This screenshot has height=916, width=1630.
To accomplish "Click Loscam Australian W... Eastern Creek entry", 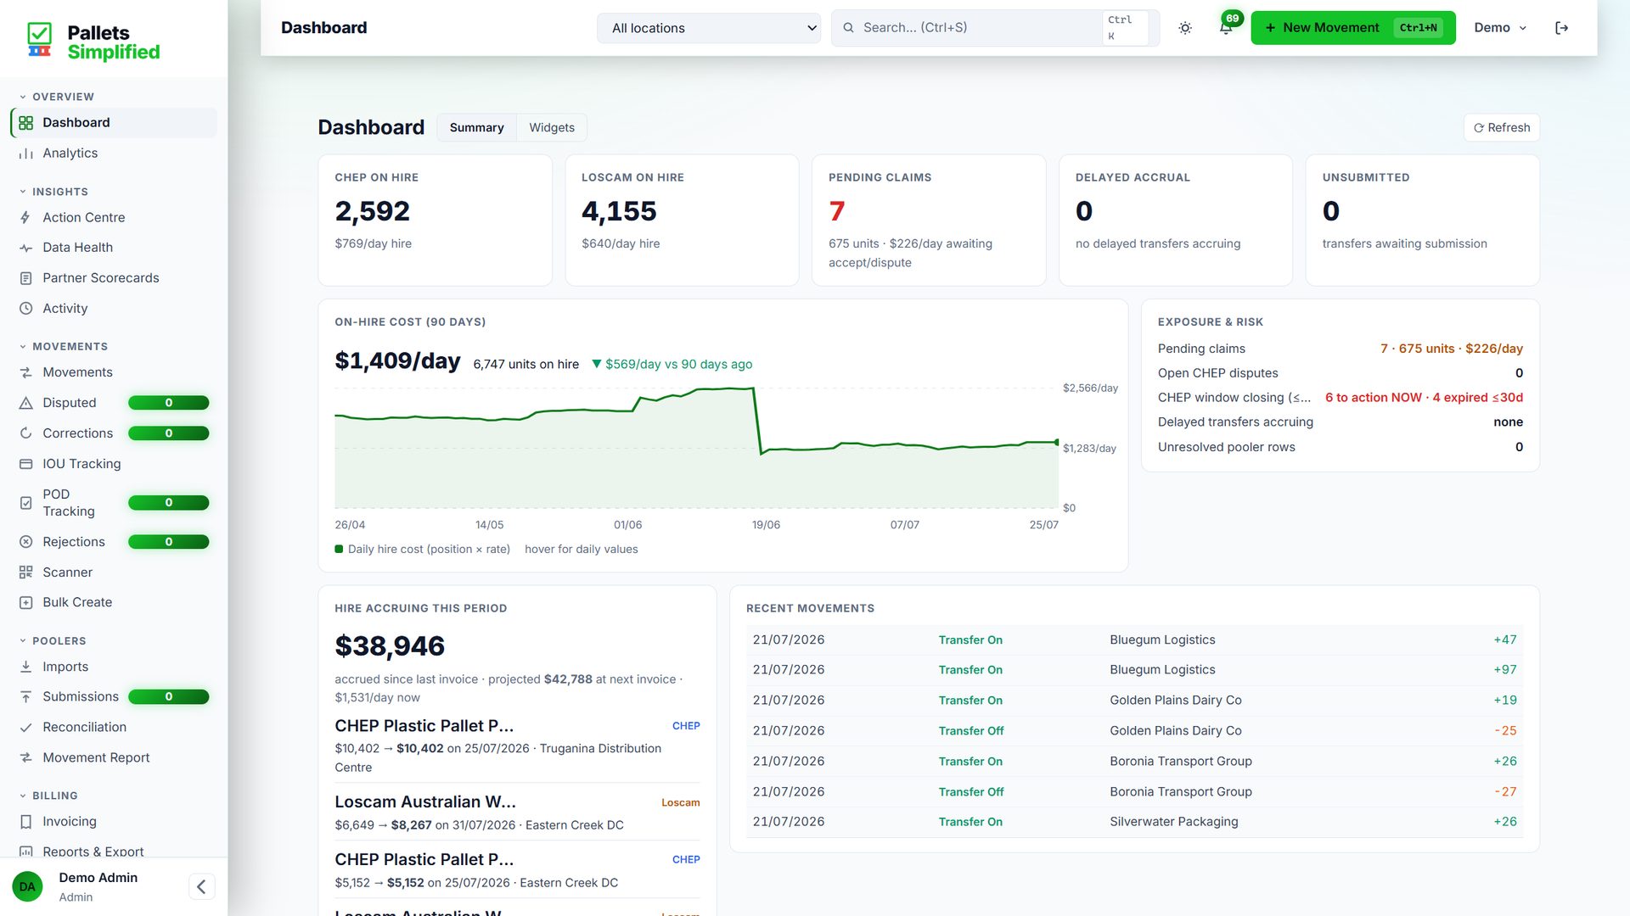I will point(517,813).
